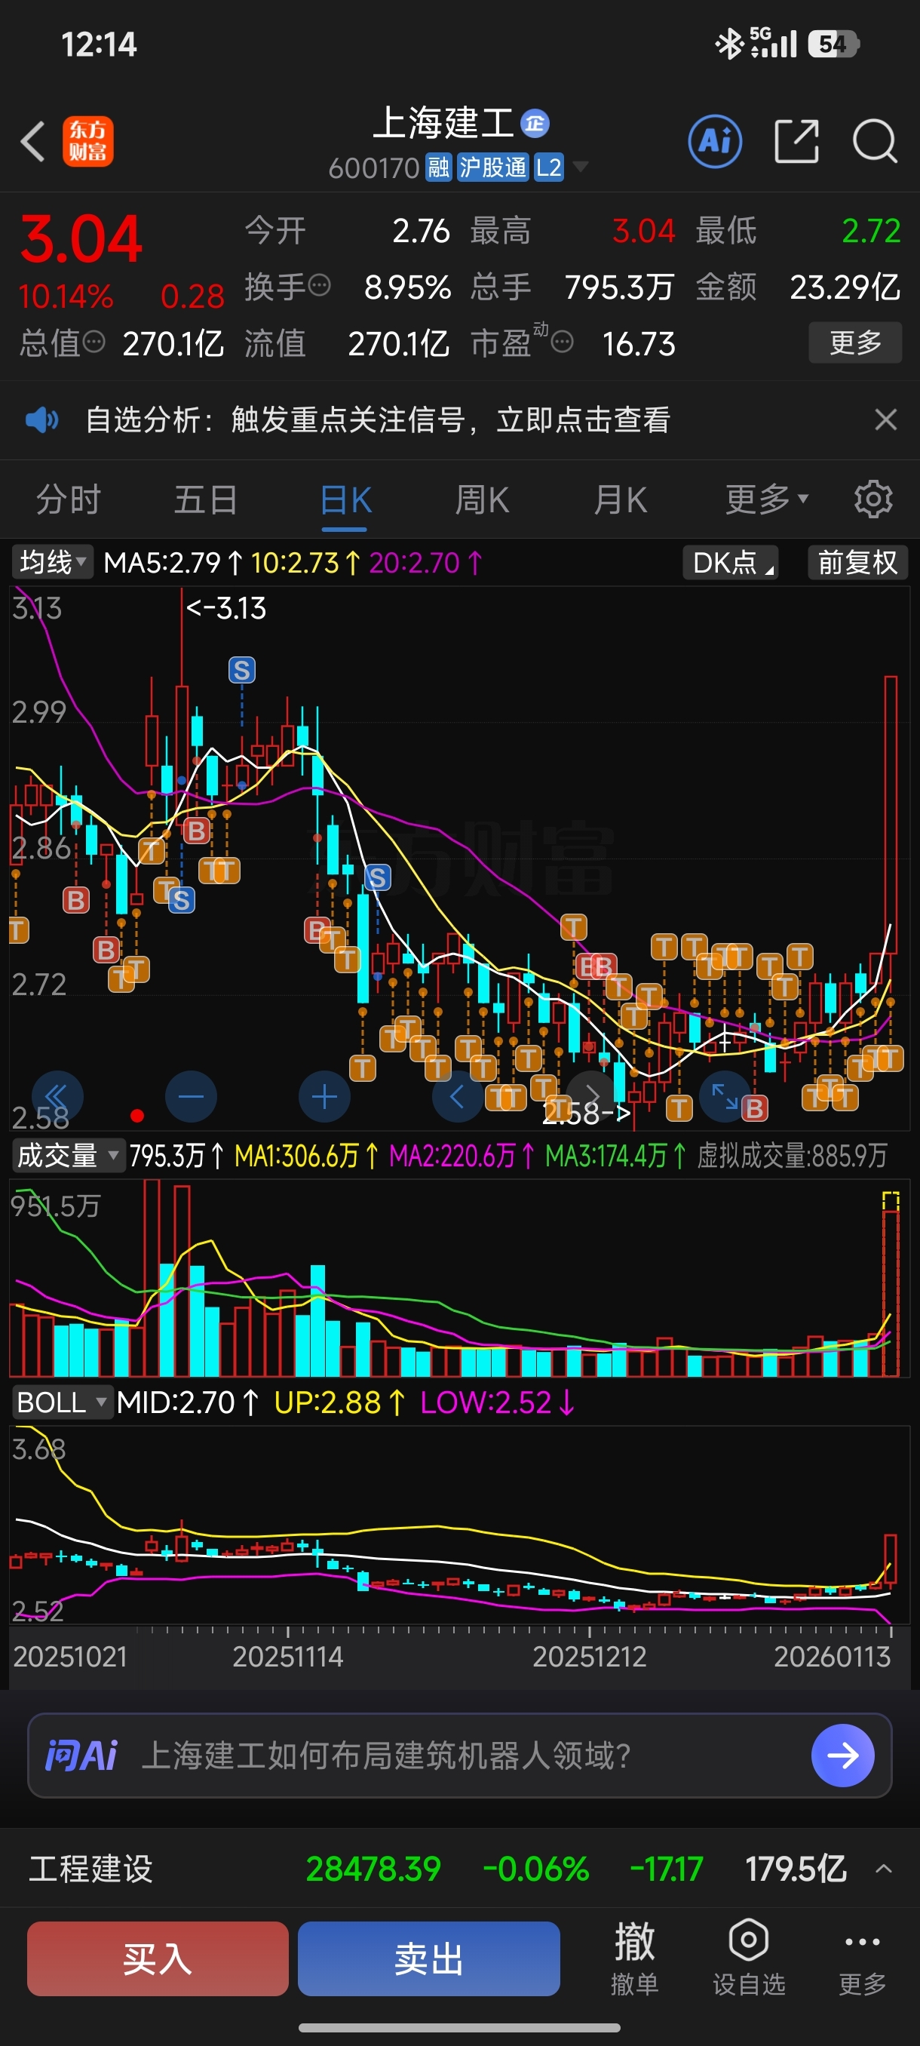
Task: Zoom in chart with plus icon
Action: 324,1097
